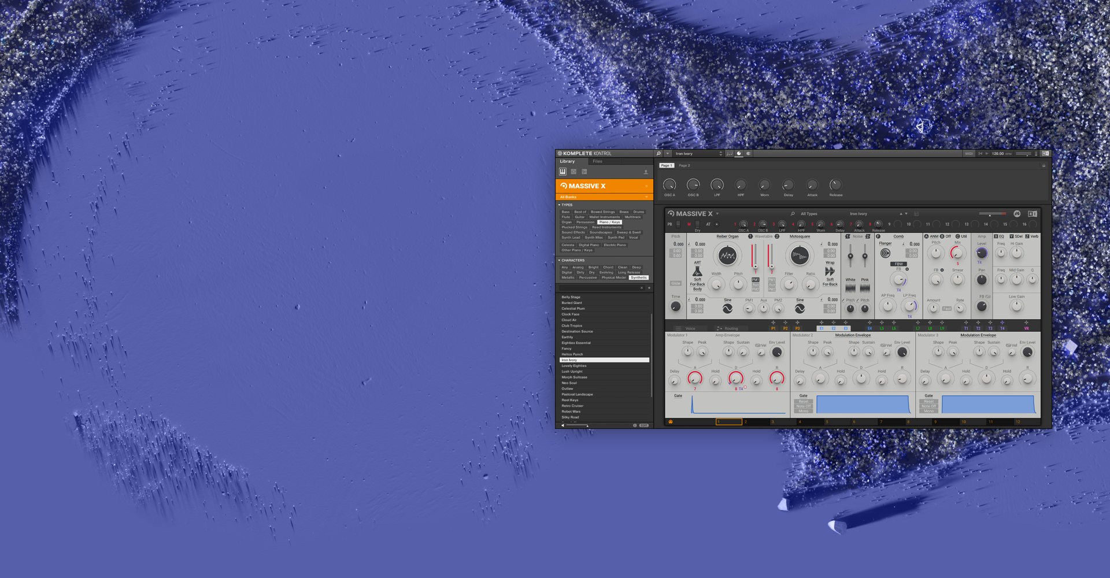Screen dimensions: 1110x578
Task: Select the Lovely Eighties preset
Action: [x=574, y=366]
